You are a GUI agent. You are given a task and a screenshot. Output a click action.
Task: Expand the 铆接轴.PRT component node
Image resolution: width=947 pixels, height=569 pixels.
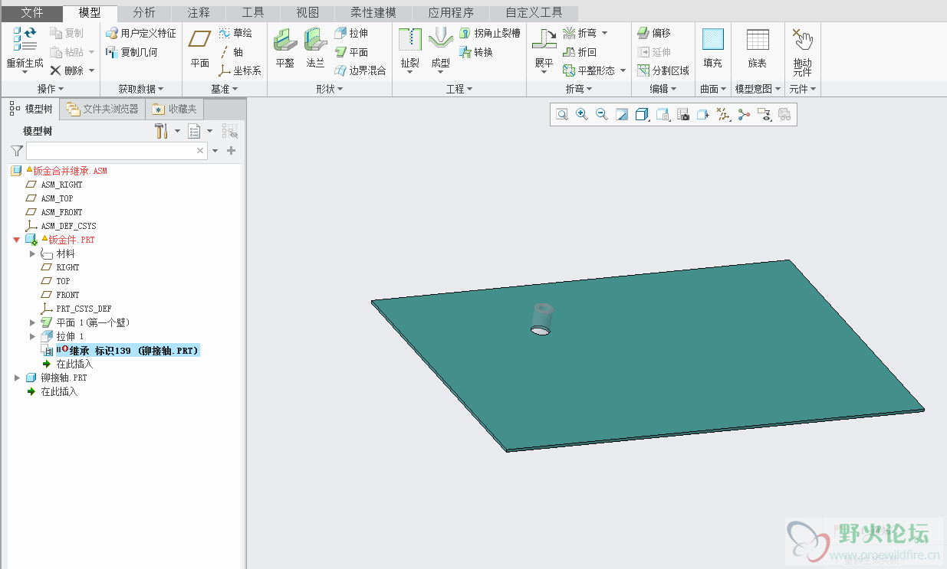click(17, 378)
